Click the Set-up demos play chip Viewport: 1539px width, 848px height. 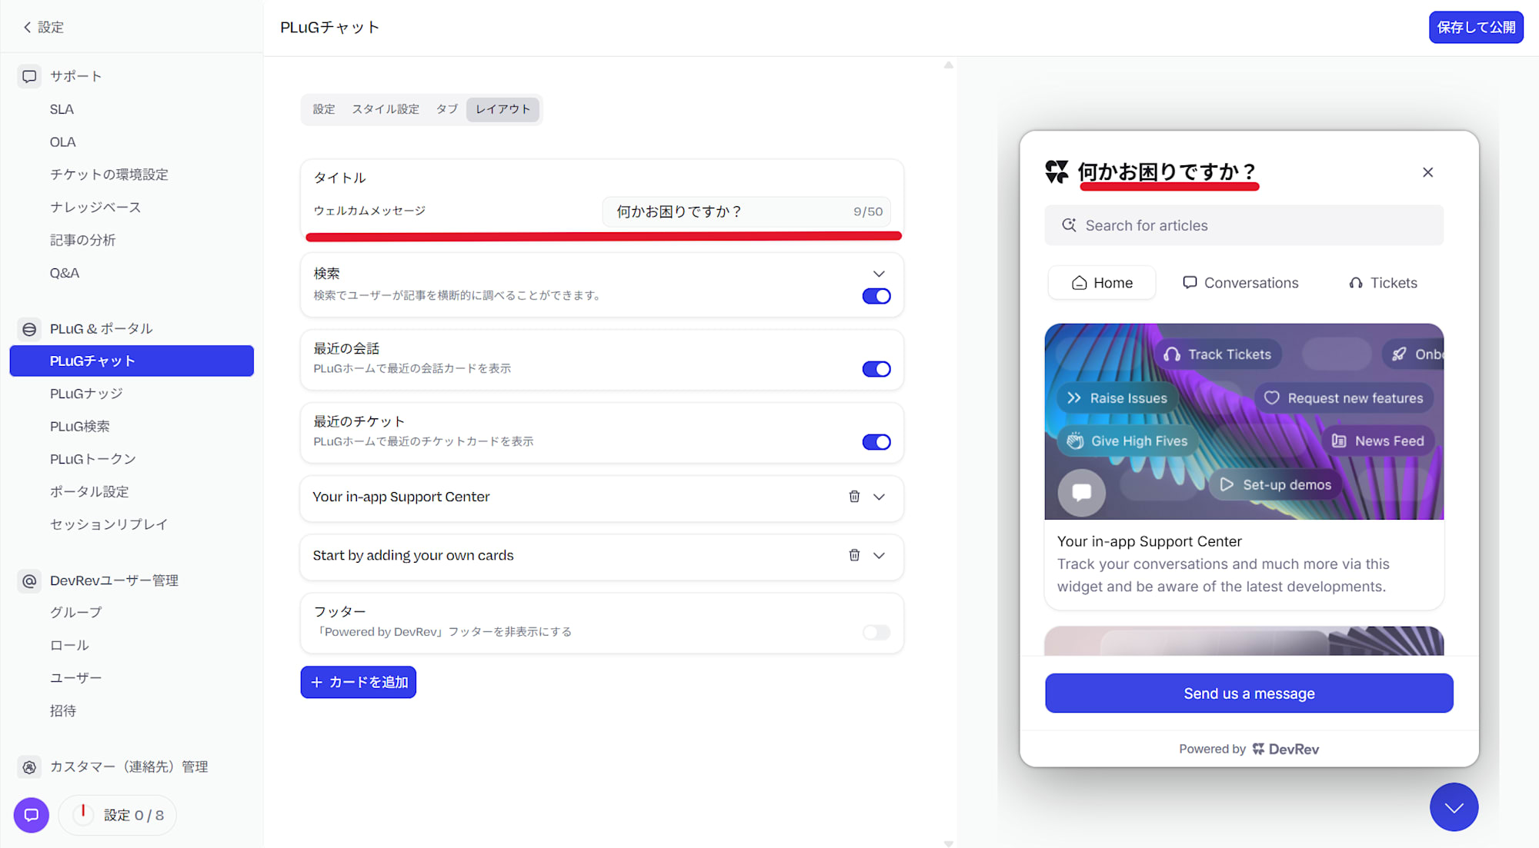(1275, 485)
